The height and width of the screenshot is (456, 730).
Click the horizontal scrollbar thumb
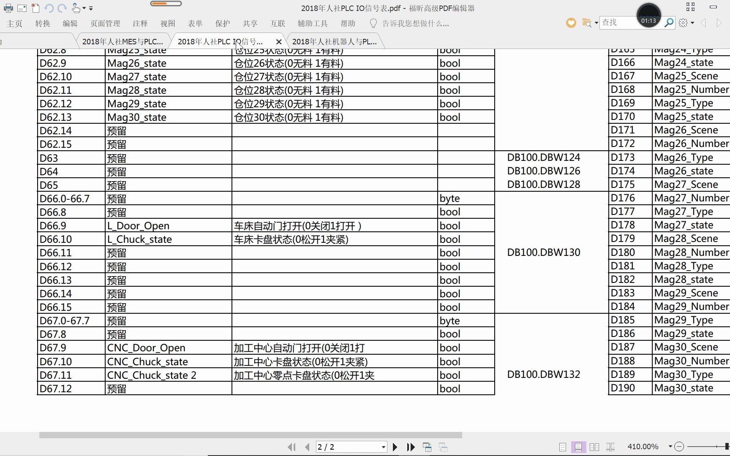coord(251,435)
